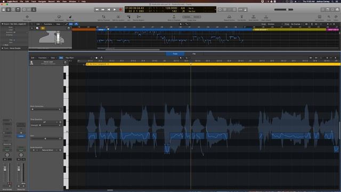Click the Fast Forward transport button

pyautogui.click(x=103, y=10)
